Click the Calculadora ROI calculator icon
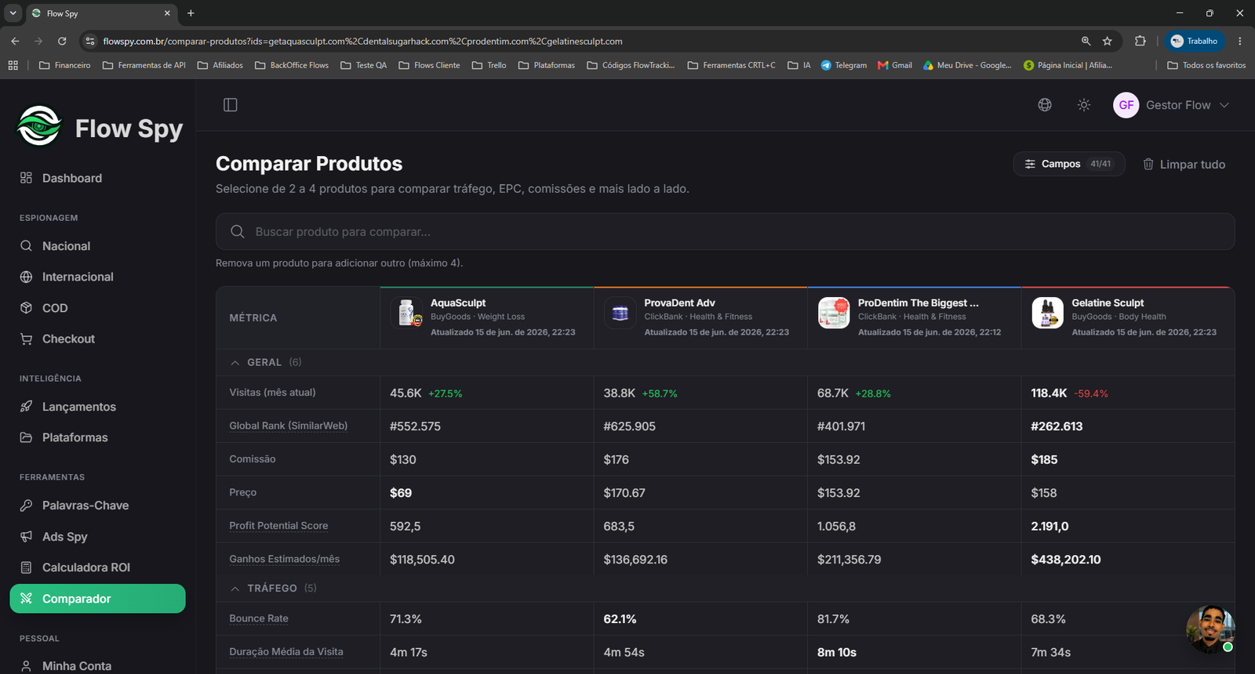 [x=26, y=567]
